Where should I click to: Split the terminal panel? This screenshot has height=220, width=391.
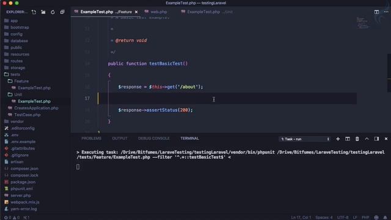click(x=348, y=139)
